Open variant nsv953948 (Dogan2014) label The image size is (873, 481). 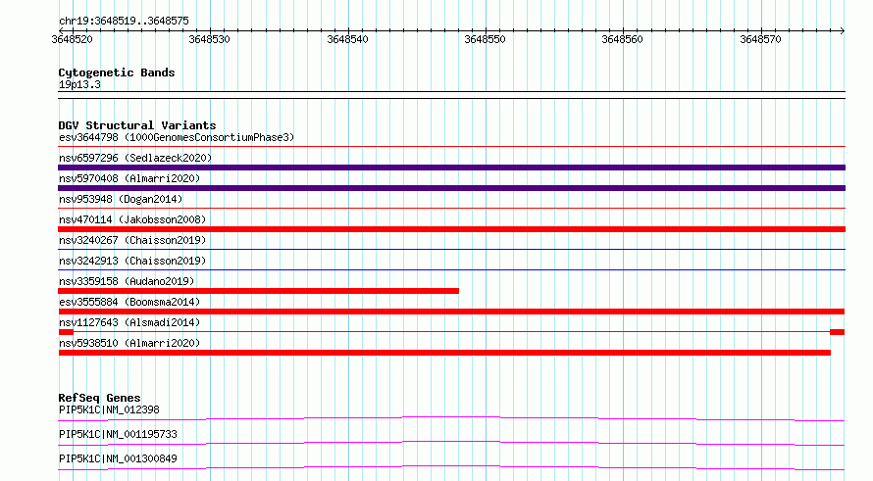[x=121, y=199]
